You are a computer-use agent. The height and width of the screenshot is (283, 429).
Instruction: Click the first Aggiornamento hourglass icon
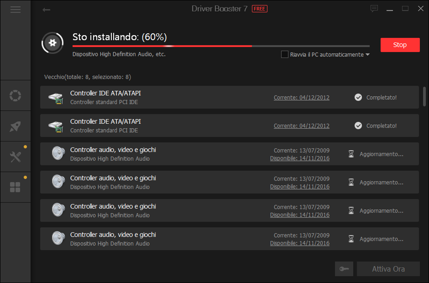(351, 154)
